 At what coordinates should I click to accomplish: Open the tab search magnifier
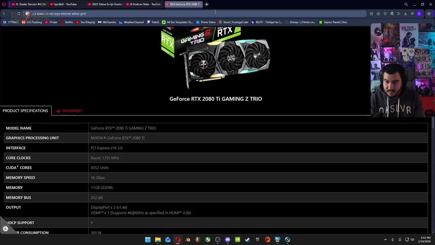406,4
